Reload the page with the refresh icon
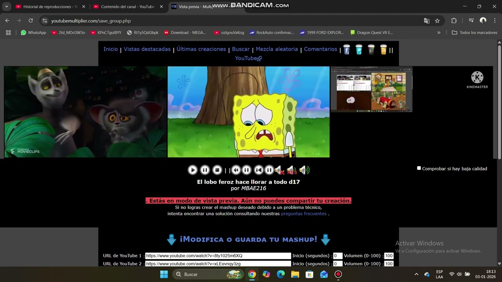Viewport: 502px width, 282px height. (x=31, y=21)
